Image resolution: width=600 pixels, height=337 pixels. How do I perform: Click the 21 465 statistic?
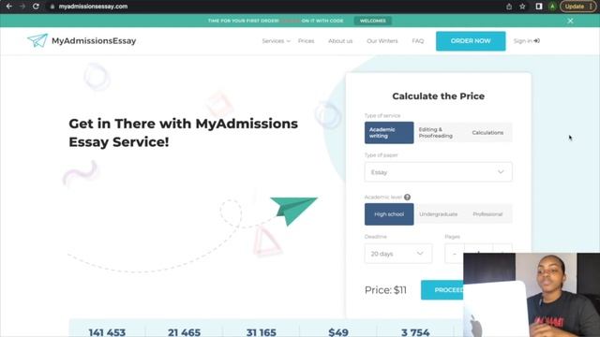[x=184, y=332]
